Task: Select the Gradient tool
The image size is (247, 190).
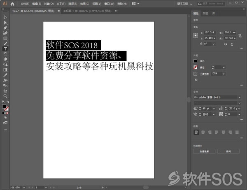Action: pos(5,70)
